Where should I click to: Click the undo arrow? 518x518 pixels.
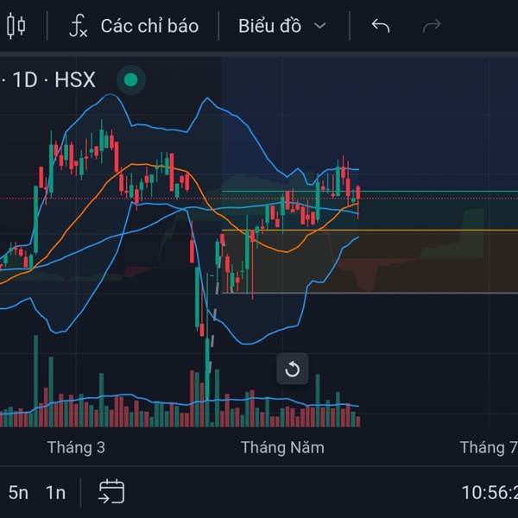pos(381,26)
